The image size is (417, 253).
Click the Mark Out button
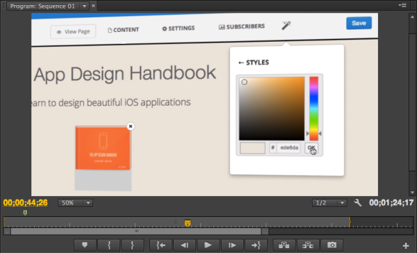(133, 245)
